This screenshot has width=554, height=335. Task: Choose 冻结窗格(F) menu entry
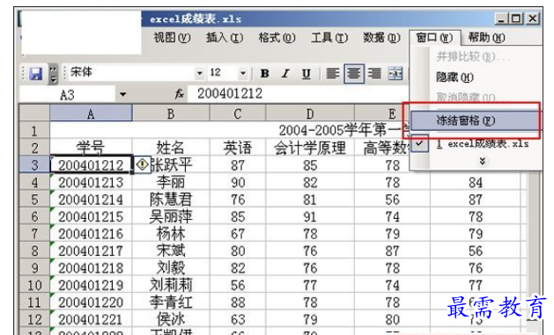[476, 120]
